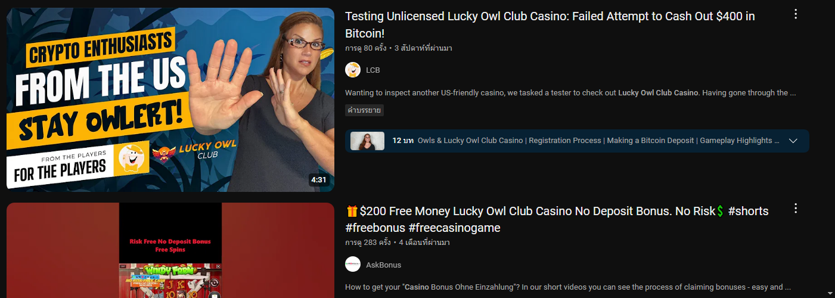Click description starting 'Wanting to inspect another US-friendly casino'
The image size is (835, 298).
(x=570, y=93)
